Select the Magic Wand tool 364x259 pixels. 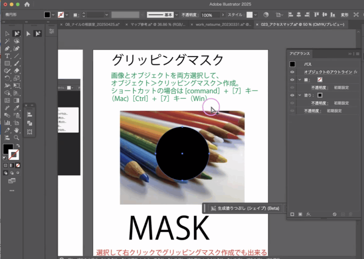click(x=7, y=41)
